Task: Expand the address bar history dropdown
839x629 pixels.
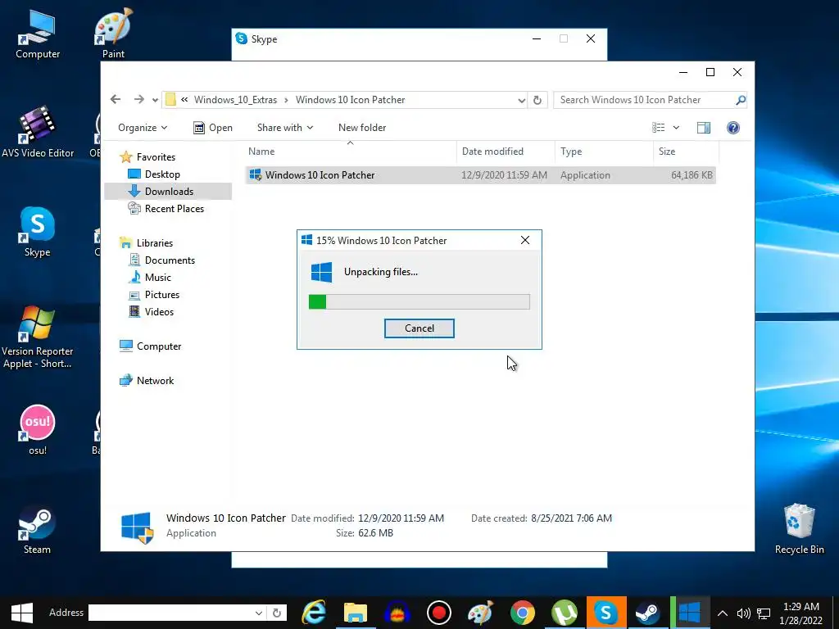Action: pos(521,100)
